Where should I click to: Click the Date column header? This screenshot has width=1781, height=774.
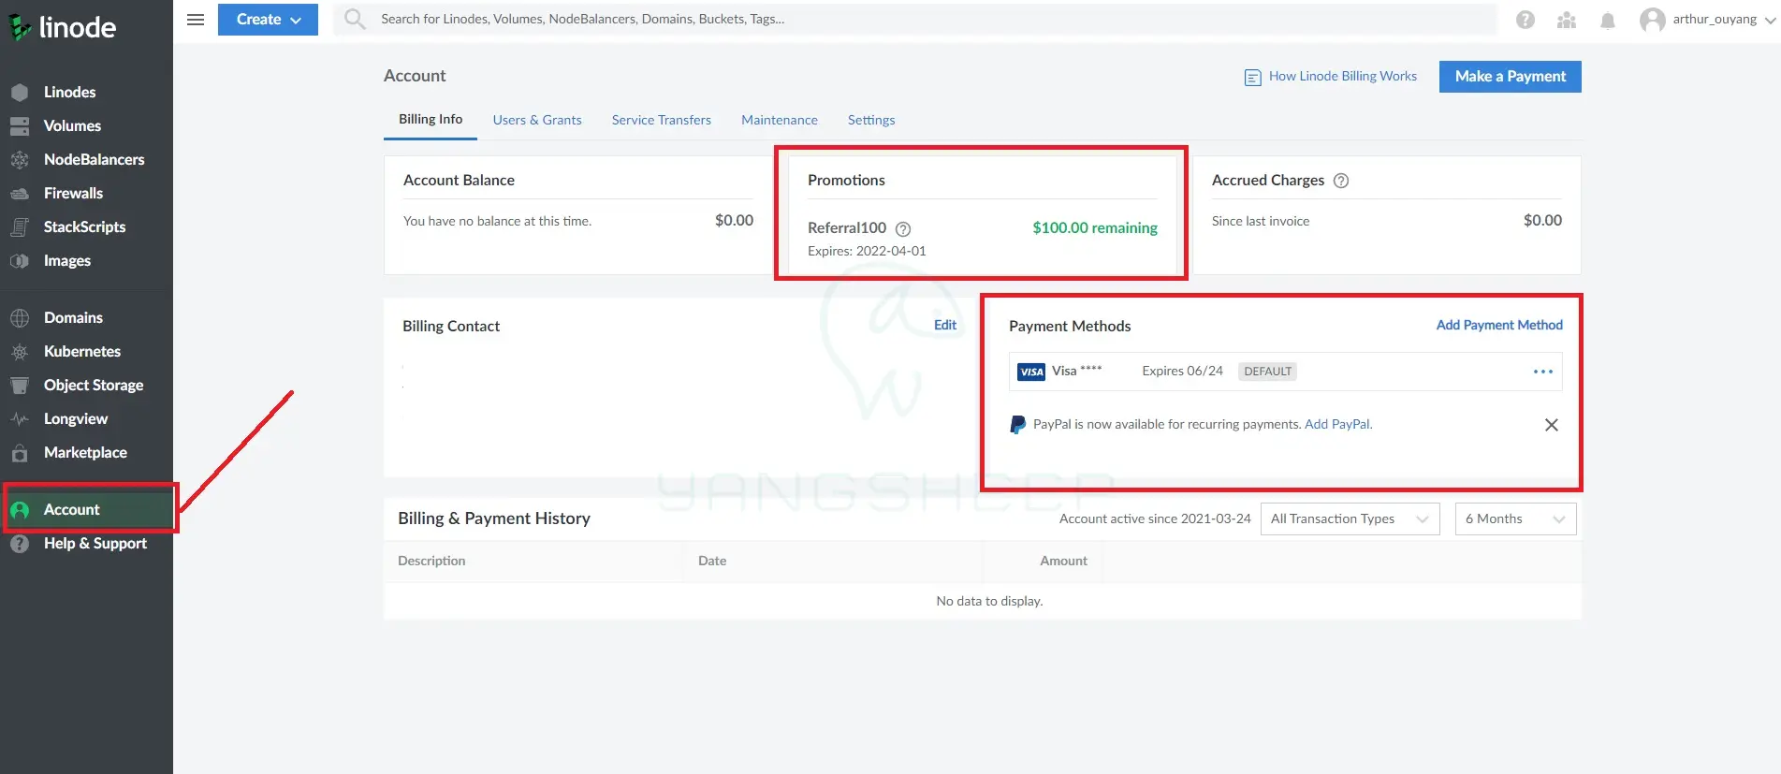pyautogui.click(x=712, y=561)
